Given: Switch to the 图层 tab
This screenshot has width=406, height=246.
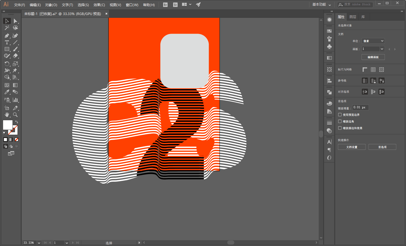Looking at the screenshot, I should pos(353,17).
